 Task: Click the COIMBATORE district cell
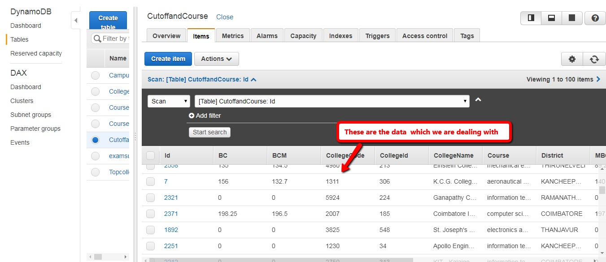point(562,214)
